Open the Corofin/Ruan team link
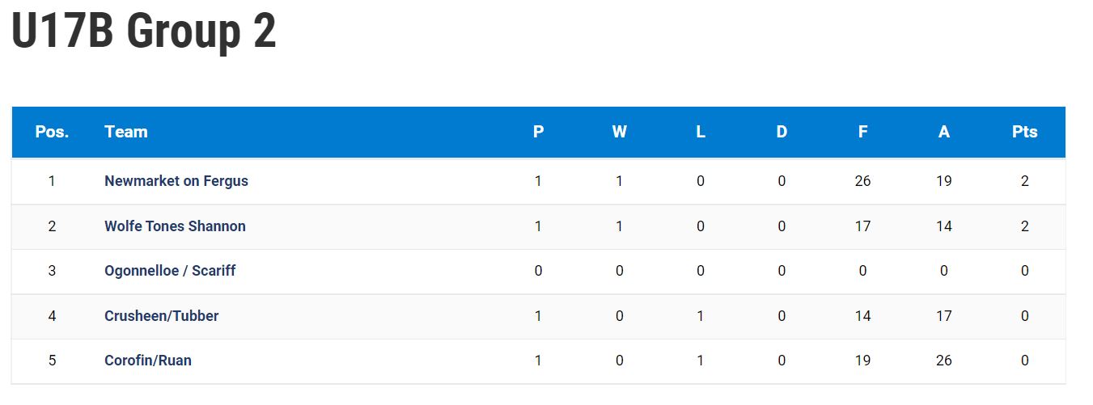The height and width of the screenshot is (405, 1093). 148,361
